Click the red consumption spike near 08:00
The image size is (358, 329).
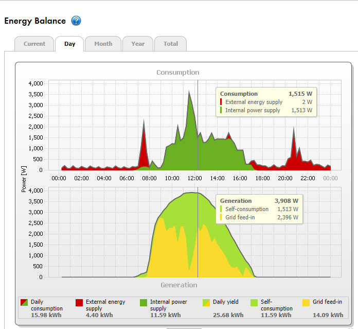tap(144, 134)
